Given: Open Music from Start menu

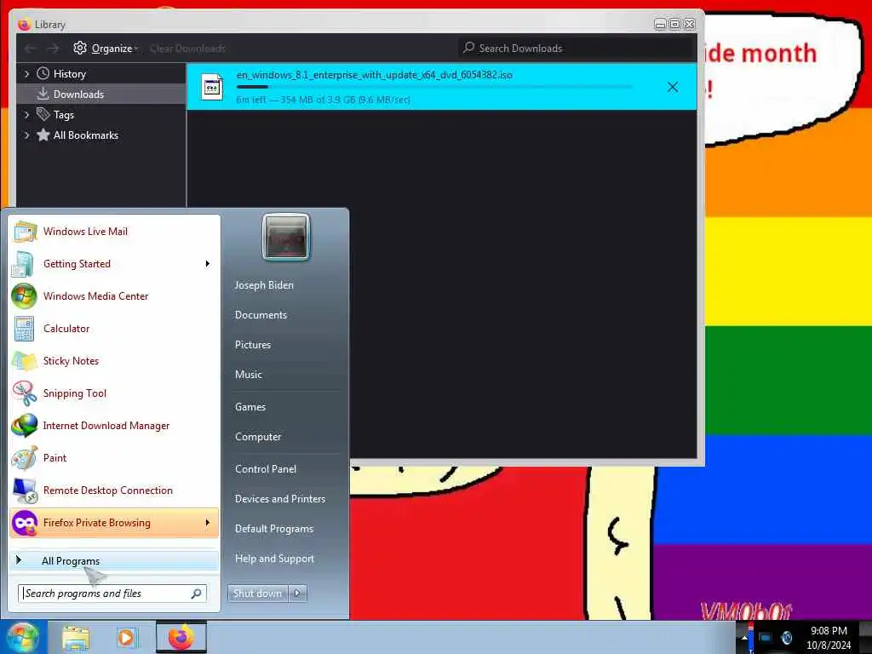Looking at the screenshot, I should (x=249, y=375).
